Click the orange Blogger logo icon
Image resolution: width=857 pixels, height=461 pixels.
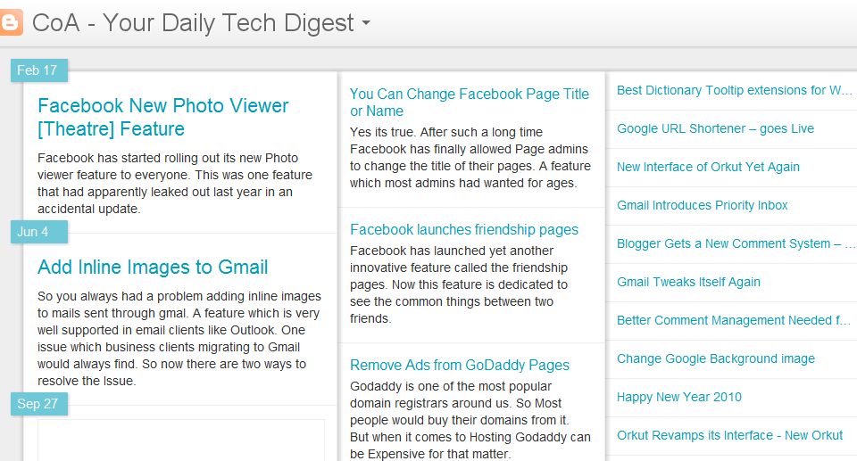[12, 22]
